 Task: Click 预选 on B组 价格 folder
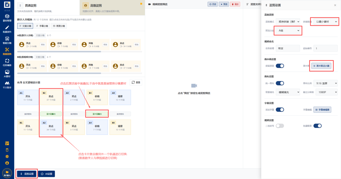click(x=74, y=66)
